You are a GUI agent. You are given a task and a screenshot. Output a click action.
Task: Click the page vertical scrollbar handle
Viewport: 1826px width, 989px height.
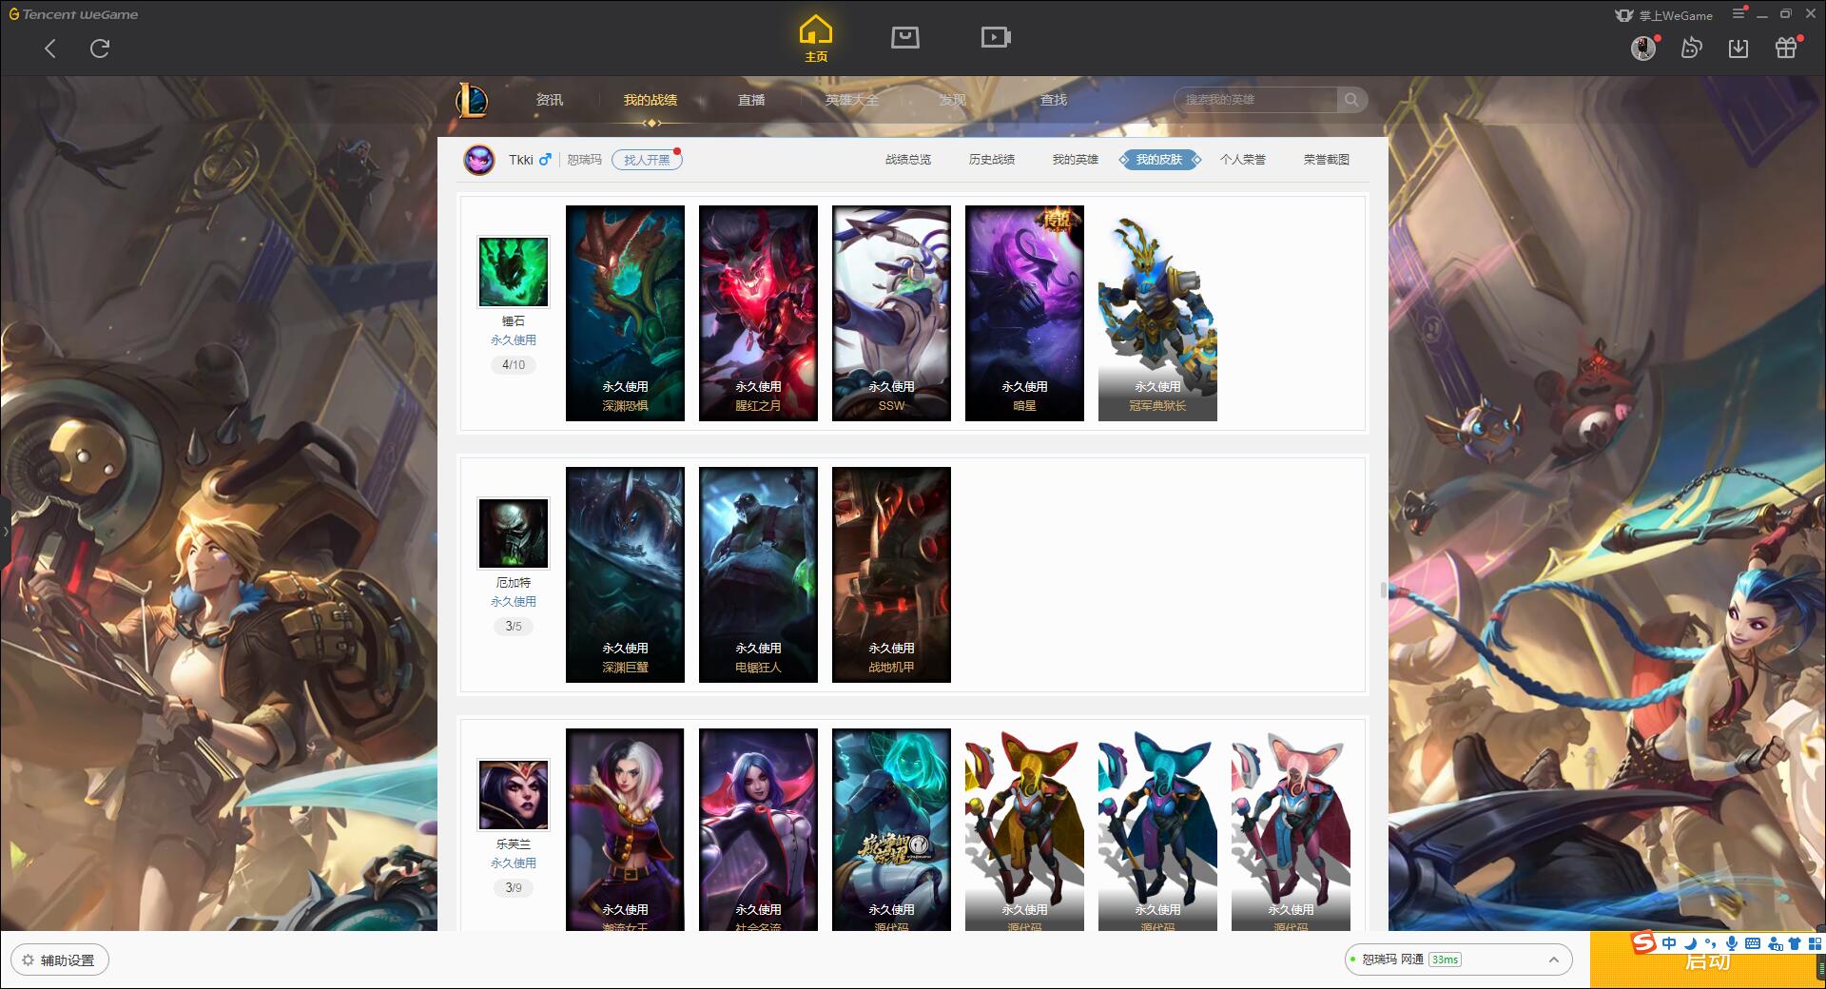click(1384, 590)
